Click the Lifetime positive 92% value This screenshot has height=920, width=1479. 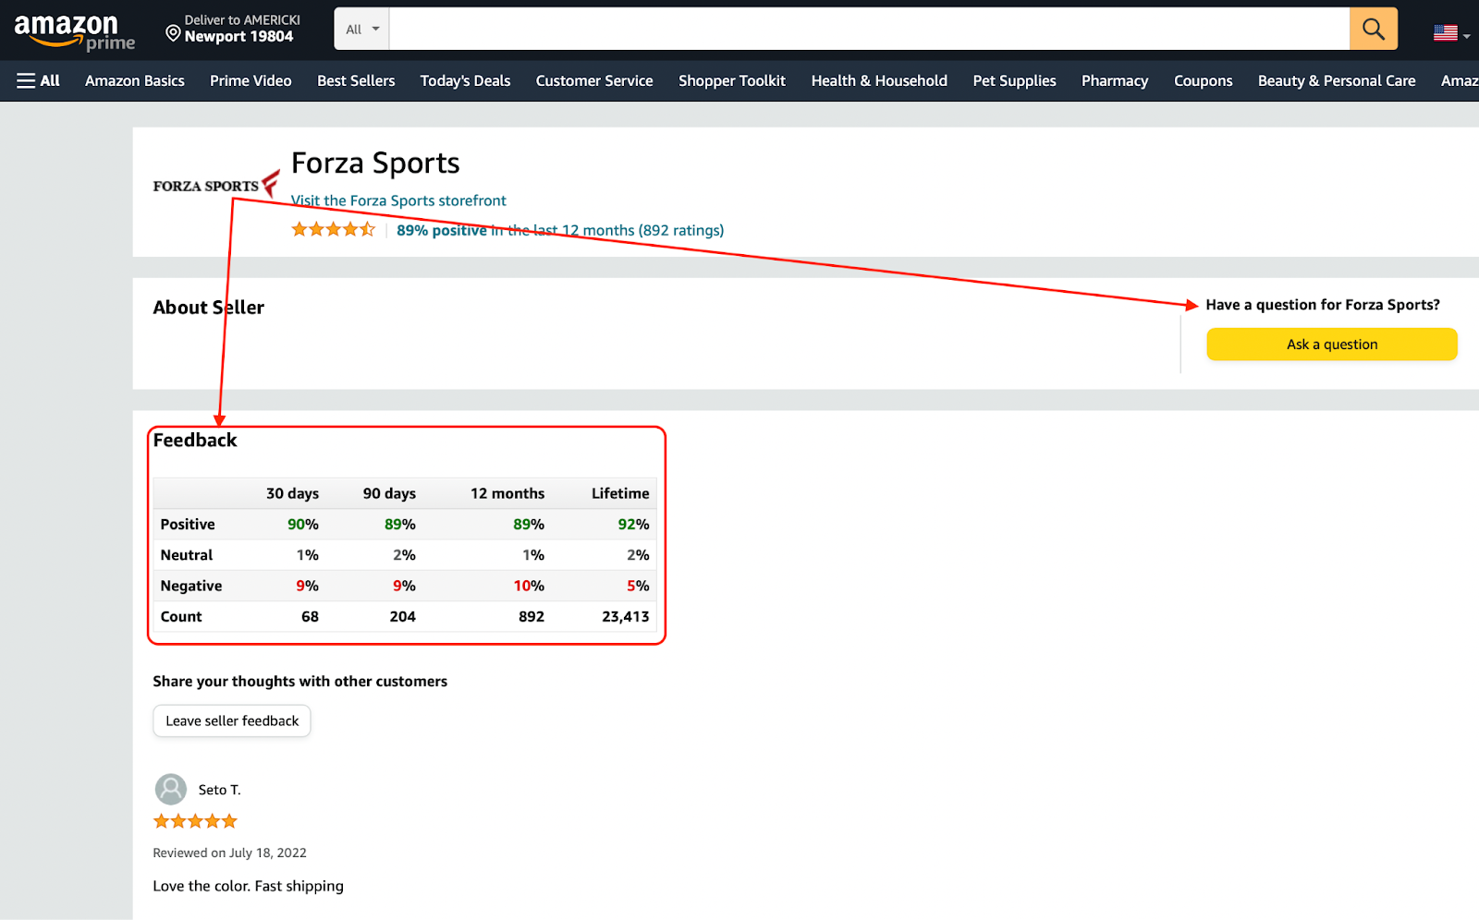point(633,524)
